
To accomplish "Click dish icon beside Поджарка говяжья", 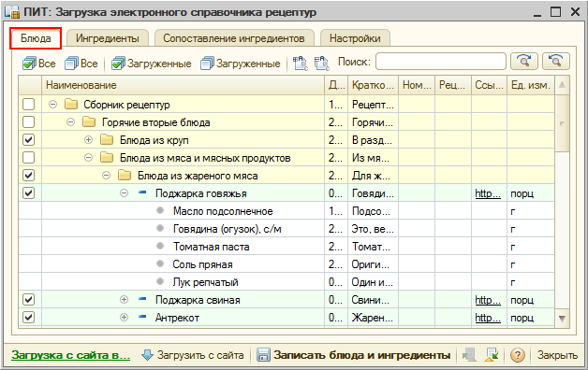I will [x=142, y=192].
